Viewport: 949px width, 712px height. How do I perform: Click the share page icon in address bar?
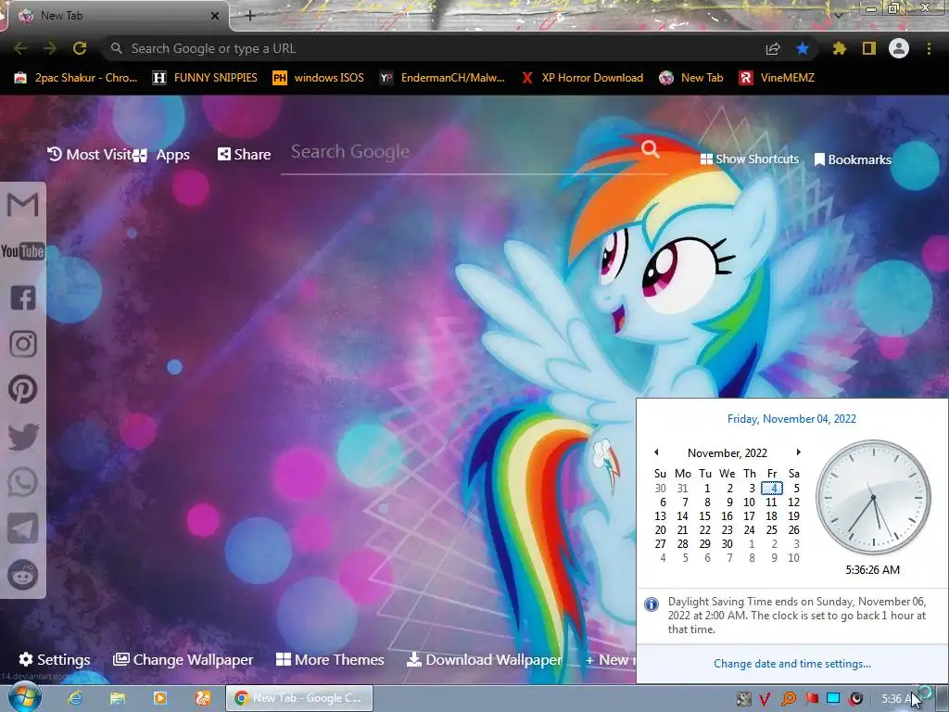point(773,48)
